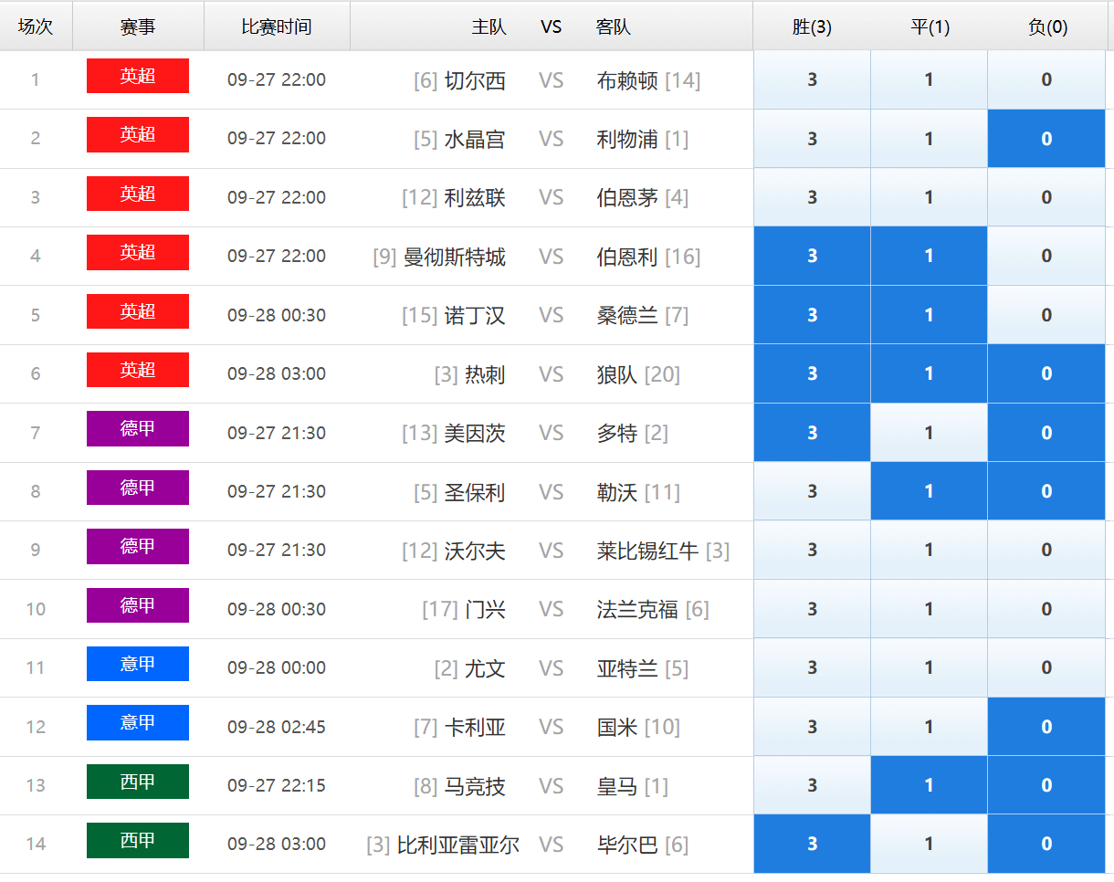Viewport: 1114px width, 882px height.
Task: Deselect win (3) for 曼彻斯特城 vs 伯恩利
Action: click(x=812, y=257)
